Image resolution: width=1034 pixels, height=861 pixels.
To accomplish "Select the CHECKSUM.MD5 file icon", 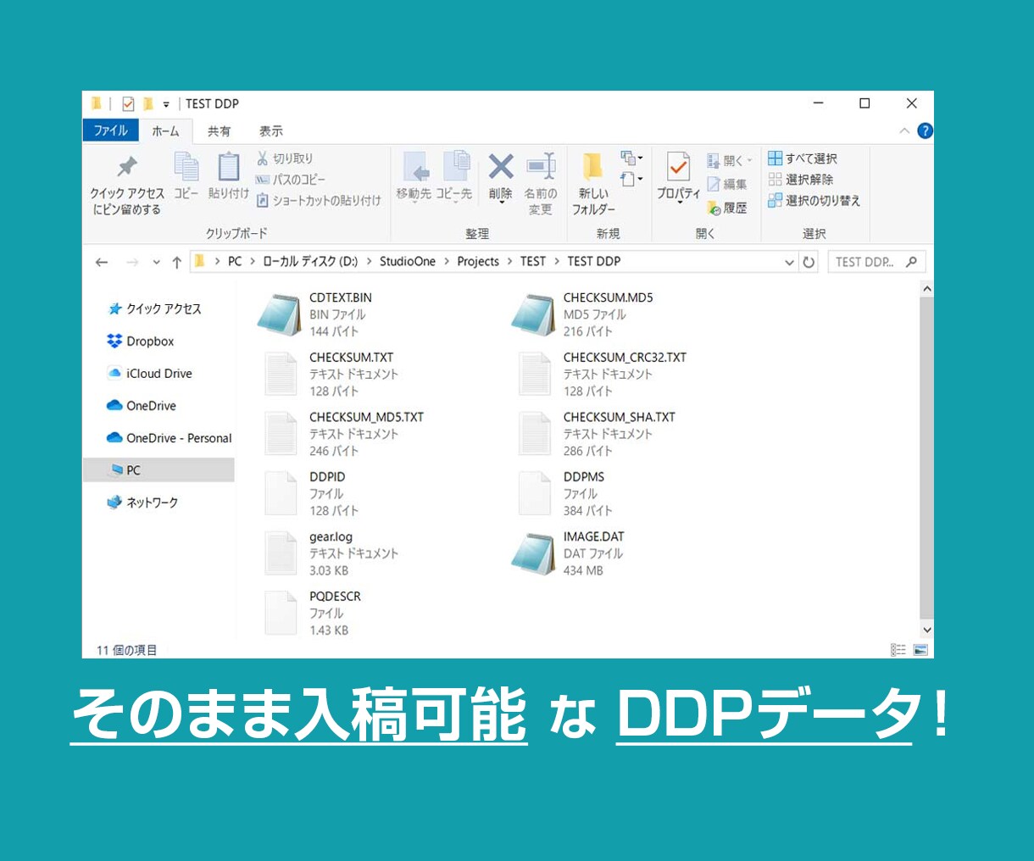I will [533, 314].
